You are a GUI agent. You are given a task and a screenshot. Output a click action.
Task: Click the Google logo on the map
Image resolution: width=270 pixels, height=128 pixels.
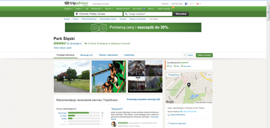pyautogui.click(x=170, y=102)
